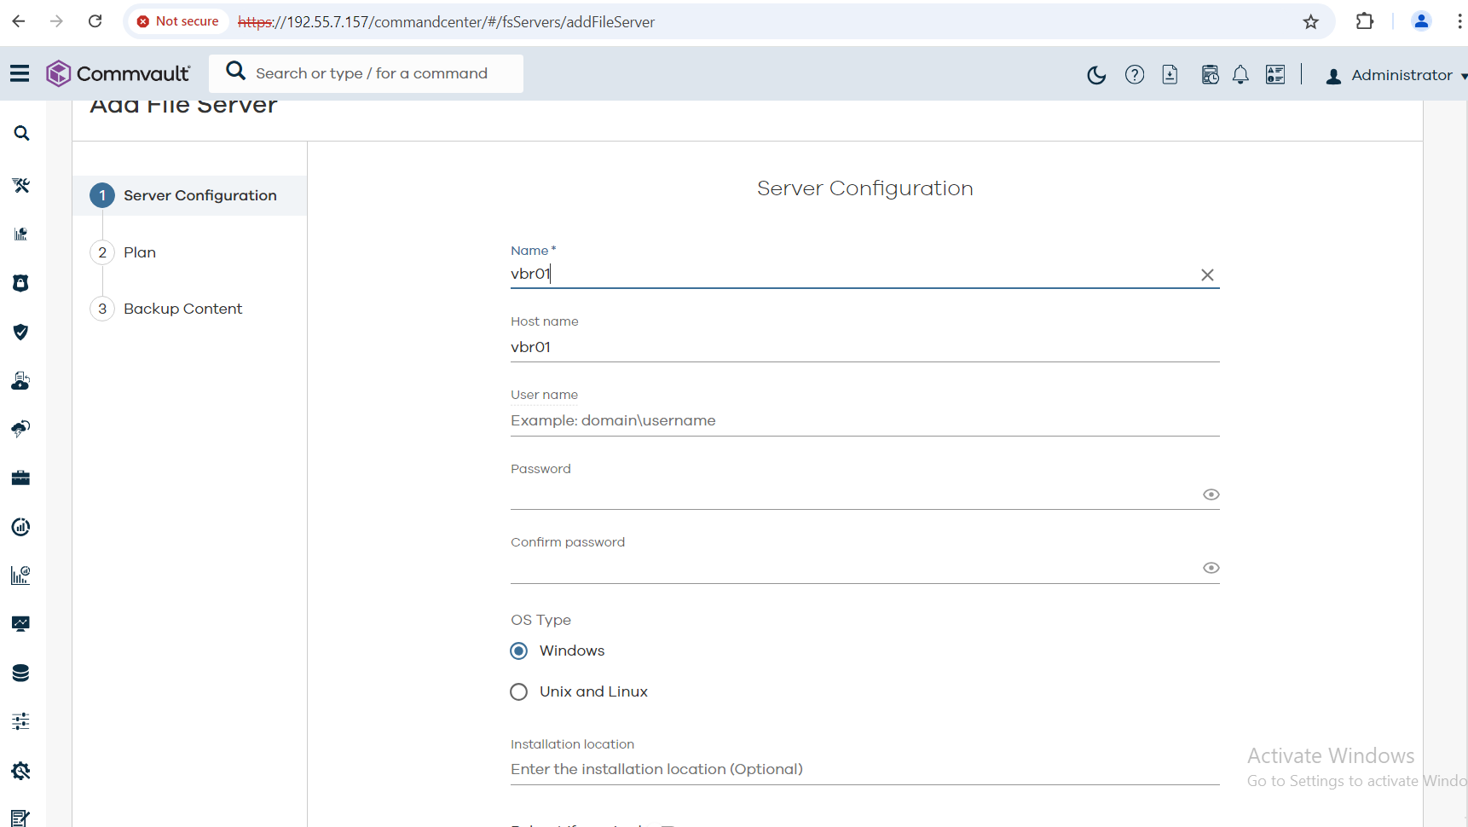Go to Backup Content step
This screenshot has height=827, width=1468.
[182, 309]
